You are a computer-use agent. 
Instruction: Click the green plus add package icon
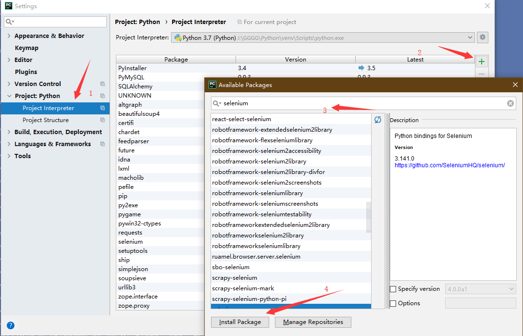(481, 62)
